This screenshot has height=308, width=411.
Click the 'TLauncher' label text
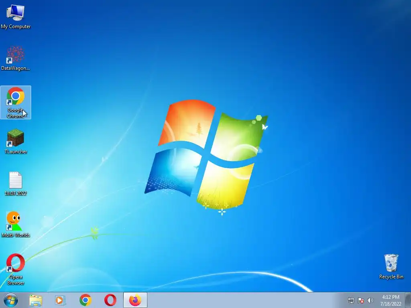[x=16, y=151]
